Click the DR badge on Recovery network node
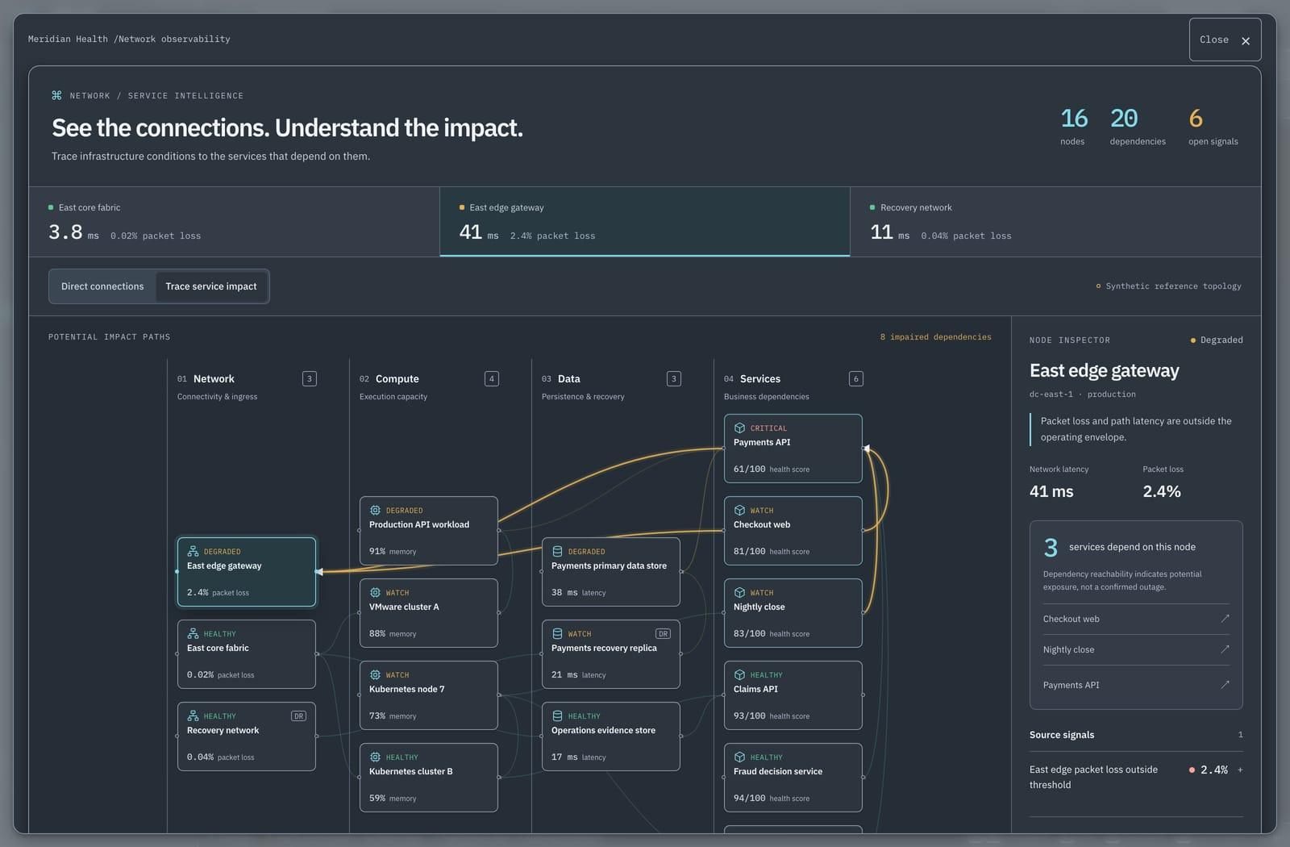 (298, 716)
